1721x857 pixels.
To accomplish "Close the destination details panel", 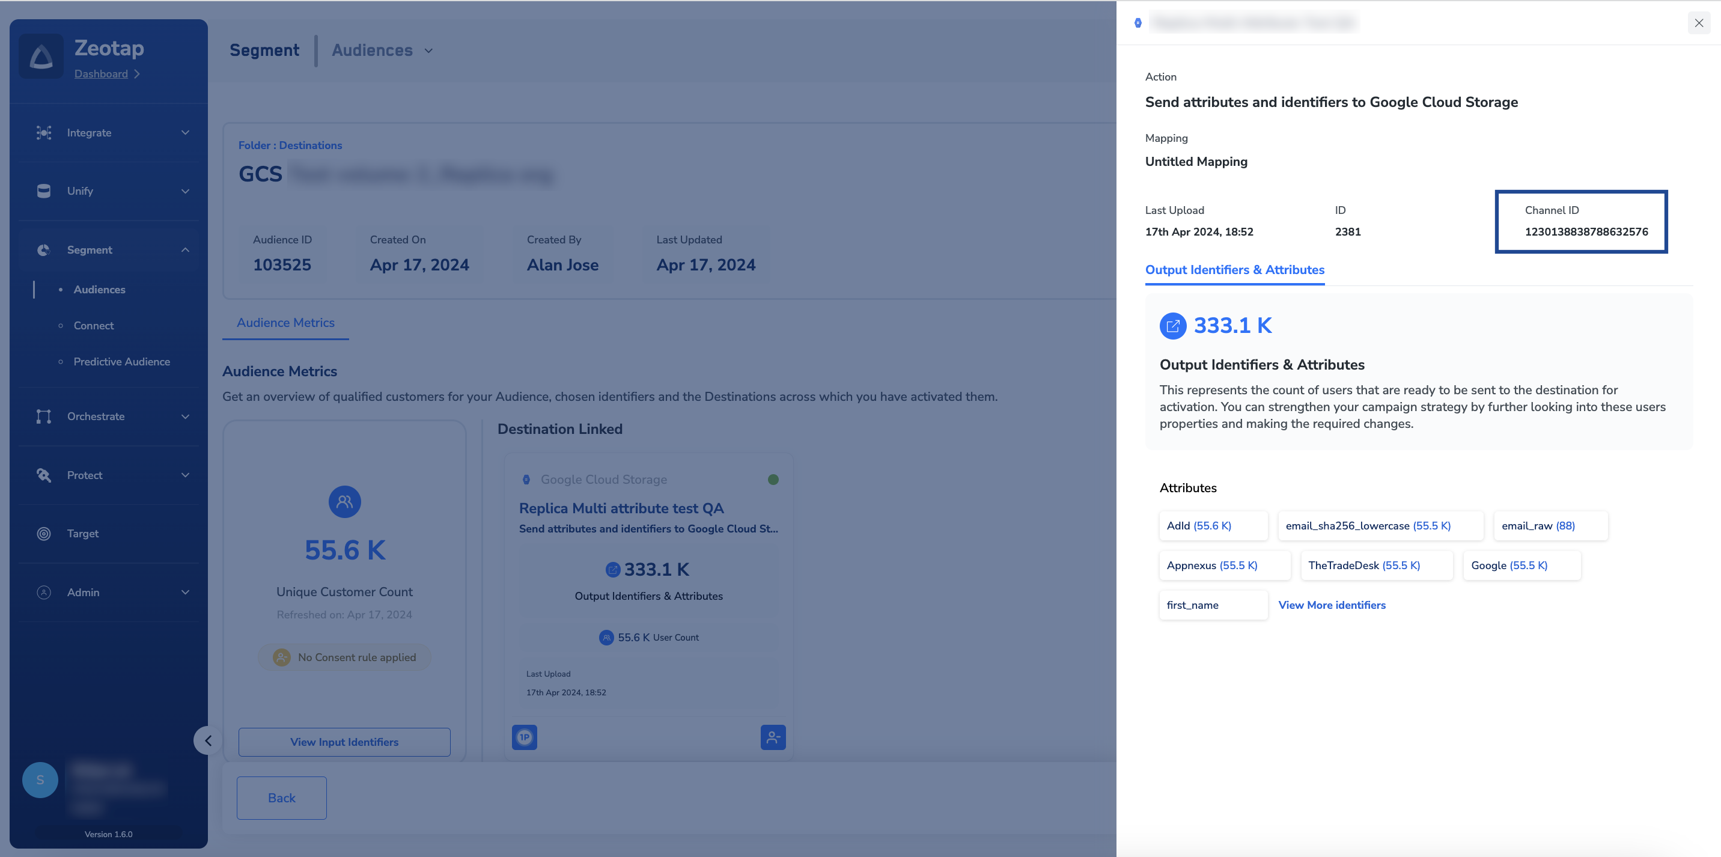I will point(1698,23).
